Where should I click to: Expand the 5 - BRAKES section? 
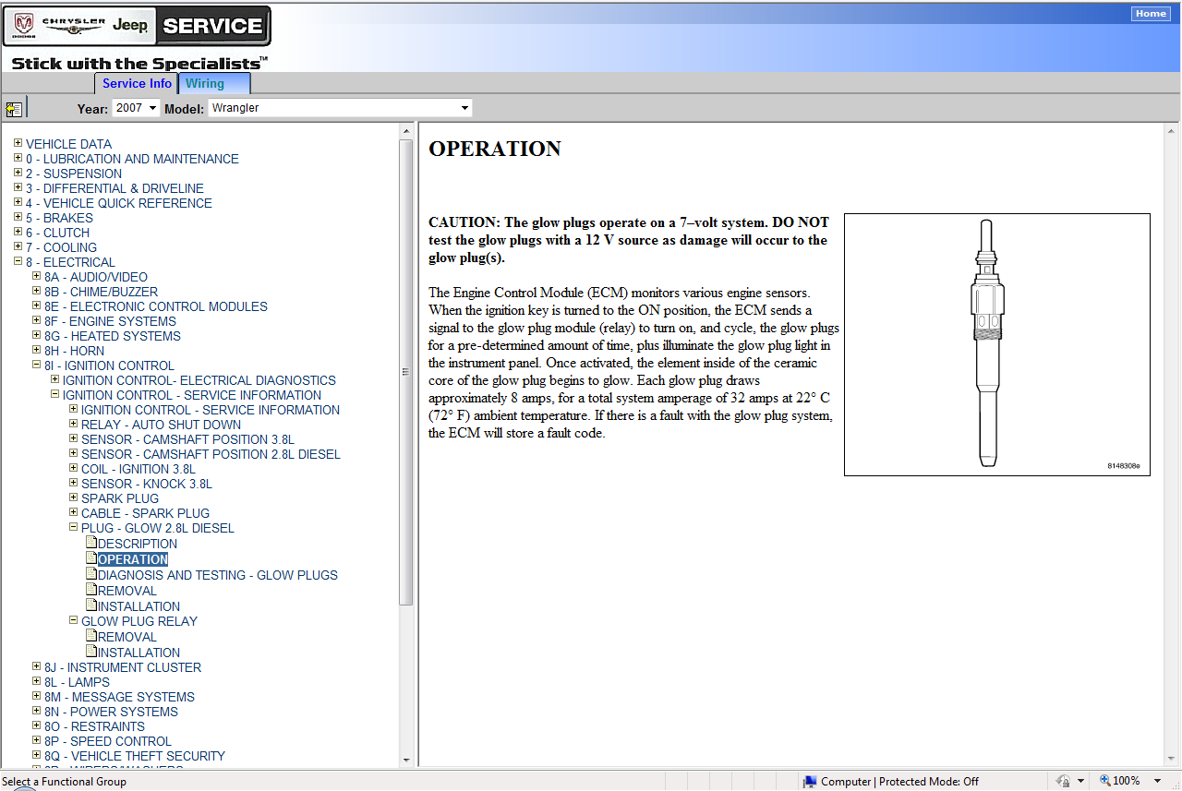tap(18, 218)
